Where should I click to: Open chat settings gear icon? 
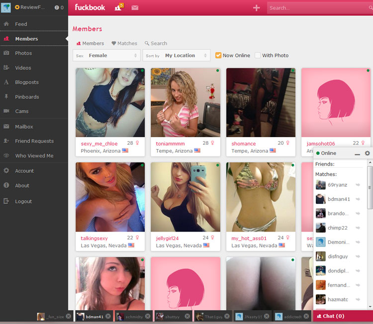(x=368, y=153)
